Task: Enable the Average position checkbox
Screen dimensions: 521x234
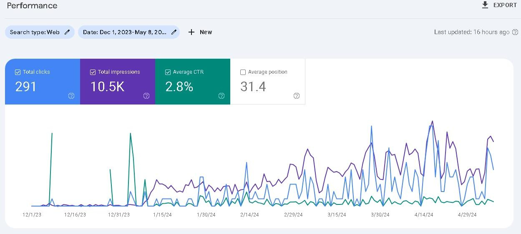Action: coord(243,72)
